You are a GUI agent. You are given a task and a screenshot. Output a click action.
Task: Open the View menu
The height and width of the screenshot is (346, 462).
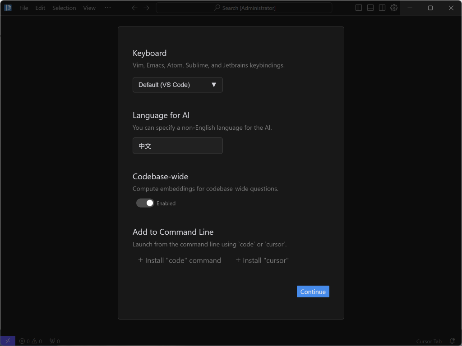point(89,8)
